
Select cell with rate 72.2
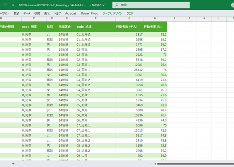[155, 34]
